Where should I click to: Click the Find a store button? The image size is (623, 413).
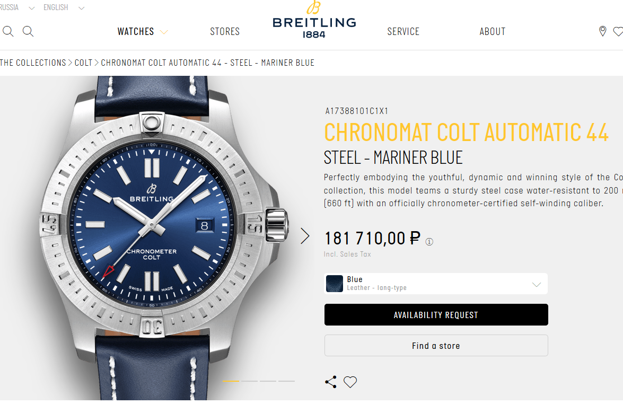point(436,346)
